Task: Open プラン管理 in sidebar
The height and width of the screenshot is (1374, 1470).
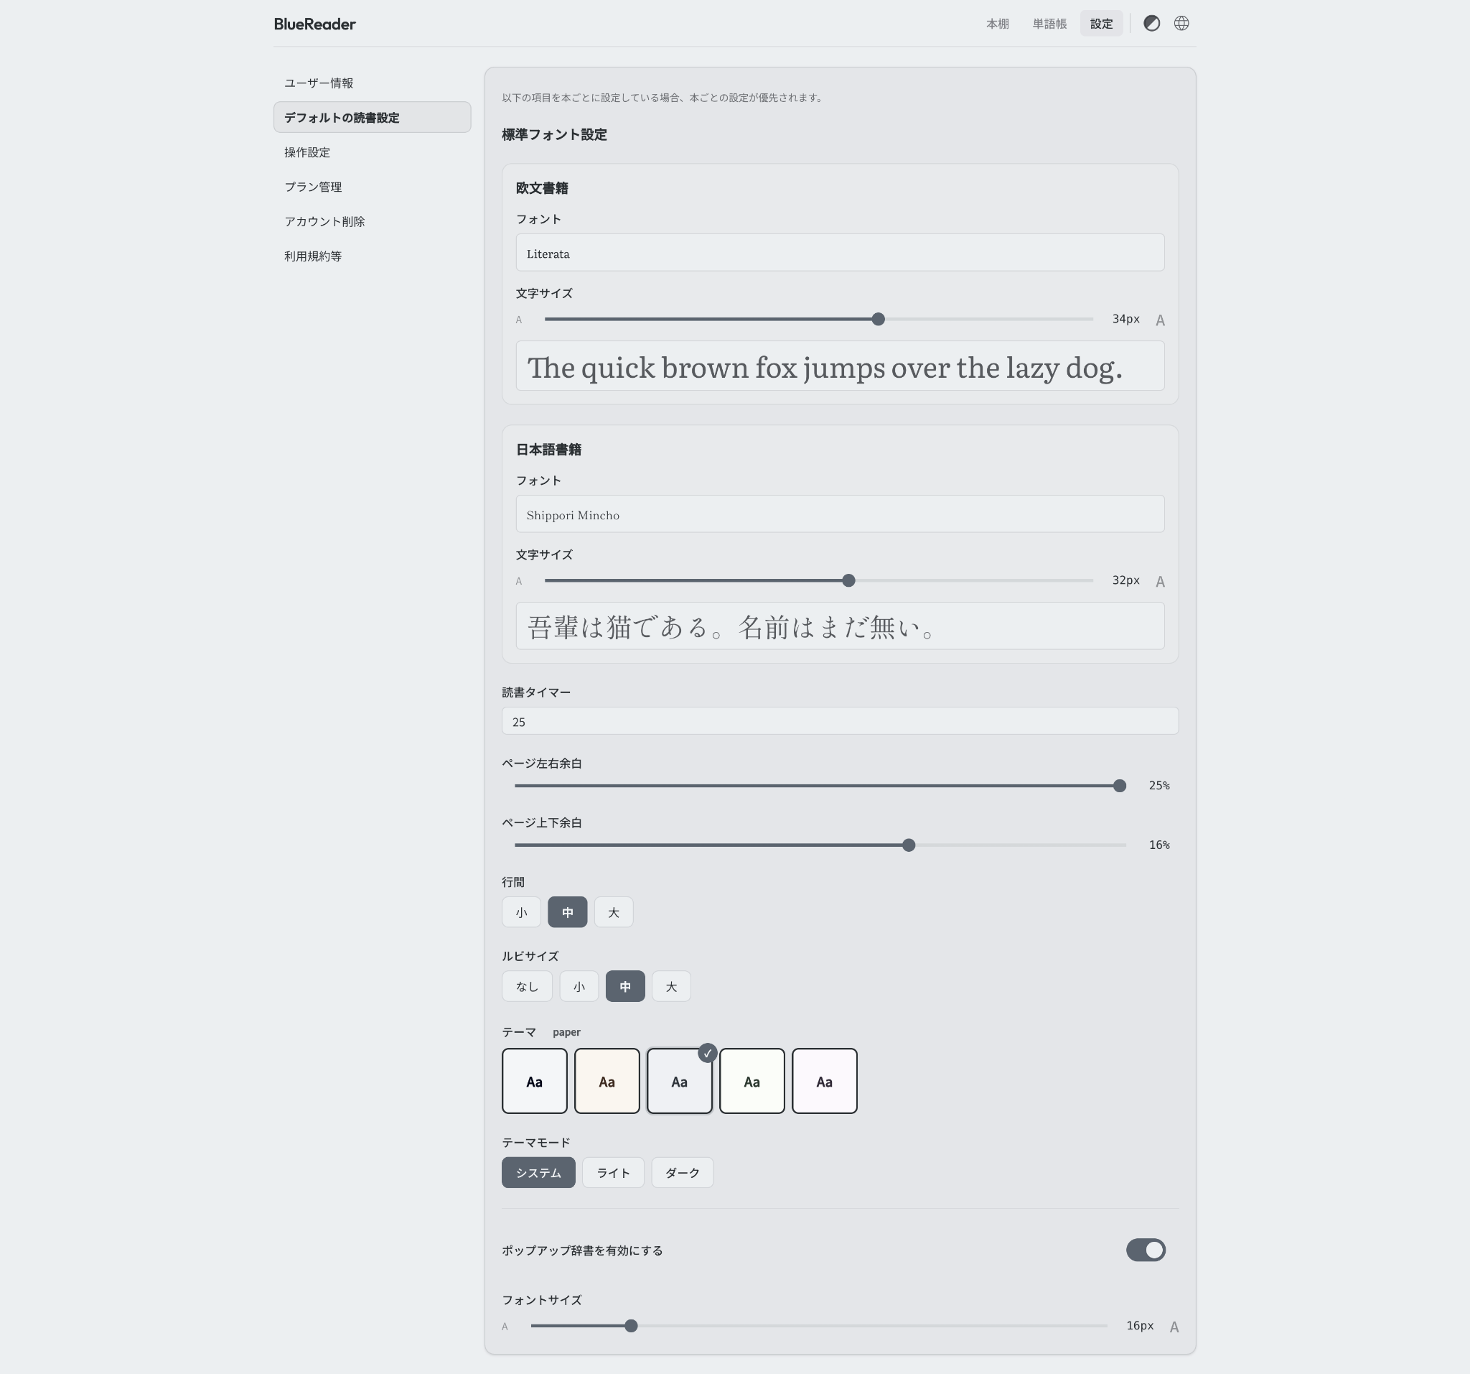Action: [372, 187]
